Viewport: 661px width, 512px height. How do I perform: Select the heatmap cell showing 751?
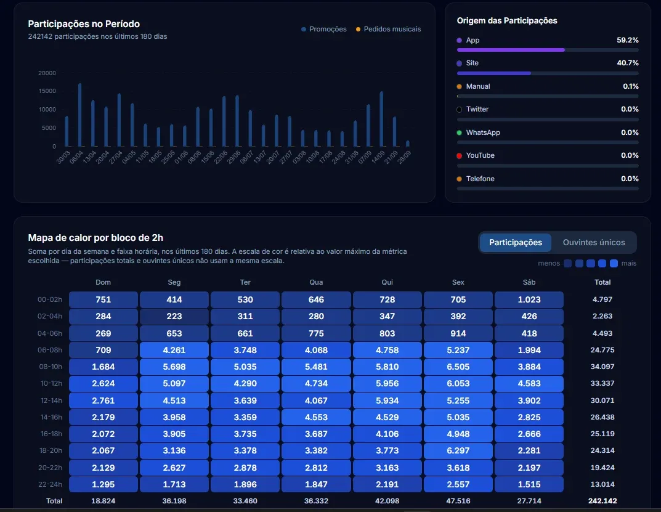(103, 299)
